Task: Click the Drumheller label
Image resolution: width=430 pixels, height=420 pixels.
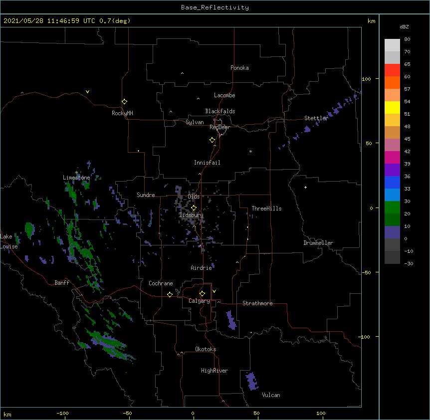Action: point(318,243)
